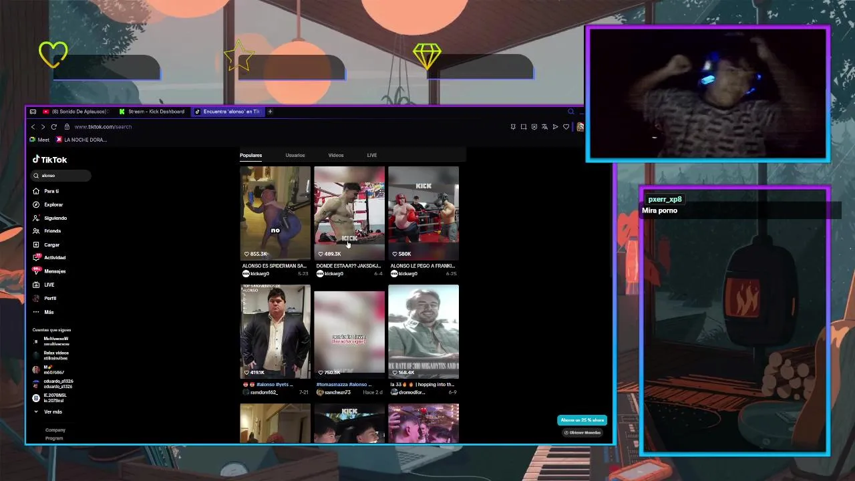Click the ad blocker shield icon
The image size is (855, 481).
pyautogui.click(x=534, y=127)
